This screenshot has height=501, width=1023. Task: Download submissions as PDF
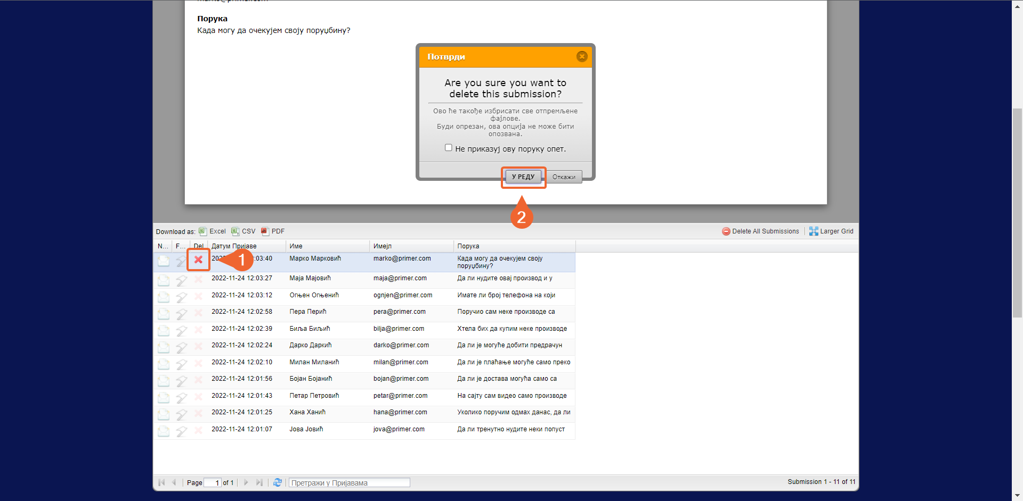(x=273, y=231)
